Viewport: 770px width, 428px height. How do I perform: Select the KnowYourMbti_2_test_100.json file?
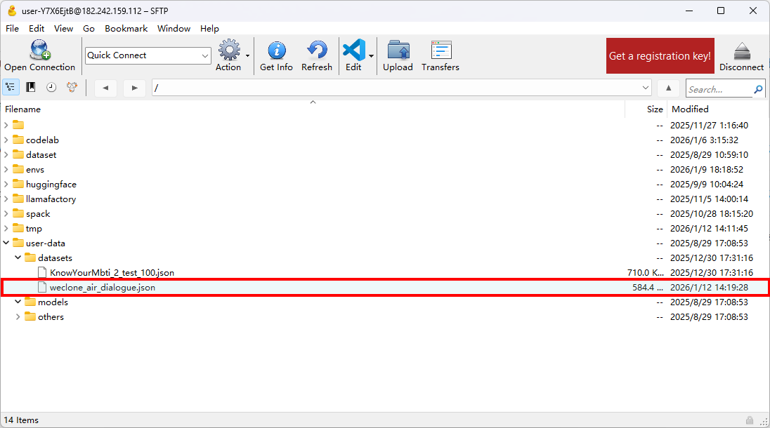coord(112,273)
